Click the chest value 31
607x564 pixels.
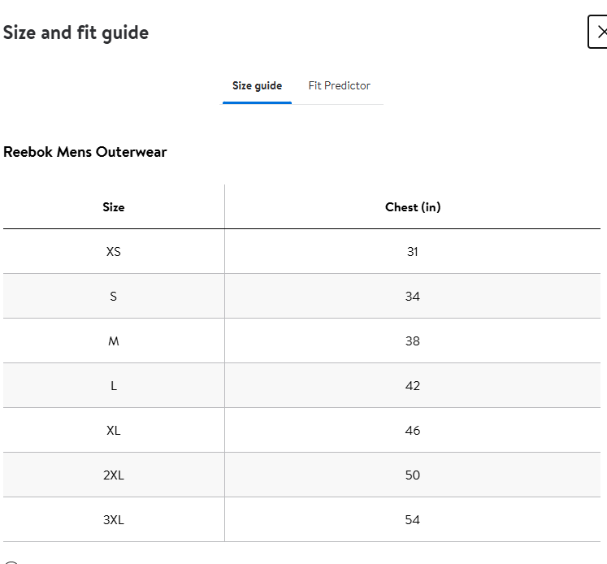coord(413,252)
